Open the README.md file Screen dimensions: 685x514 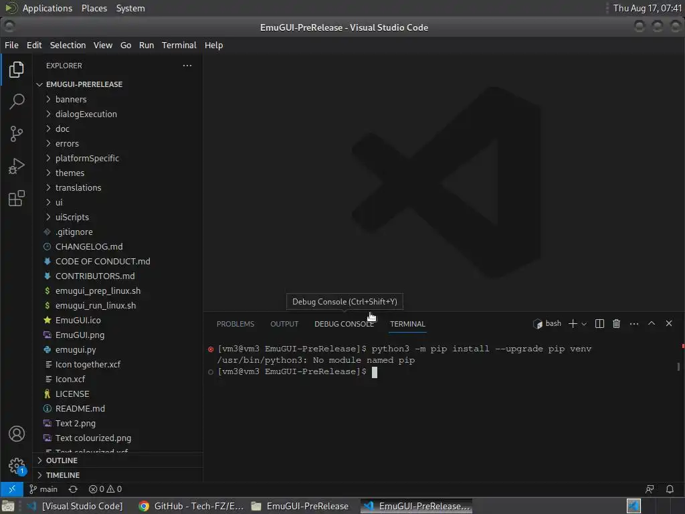point(118,409)
